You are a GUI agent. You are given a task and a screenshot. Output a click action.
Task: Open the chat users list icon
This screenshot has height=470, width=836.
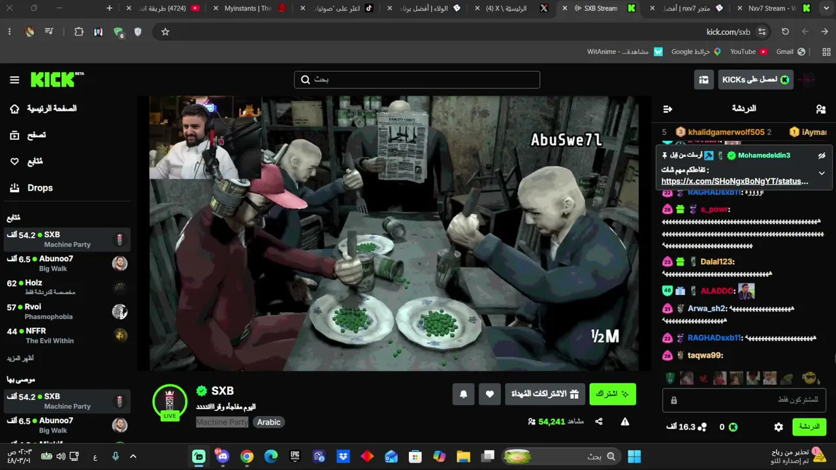[821, 109]
